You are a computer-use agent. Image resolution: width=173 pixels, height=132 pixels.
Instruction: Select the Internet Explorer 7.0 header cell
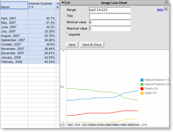click(42, 5)
